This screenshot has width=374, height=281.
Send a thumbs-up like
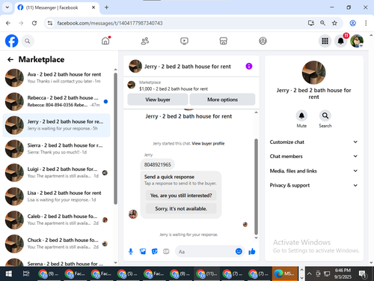[x=252, y=251]
